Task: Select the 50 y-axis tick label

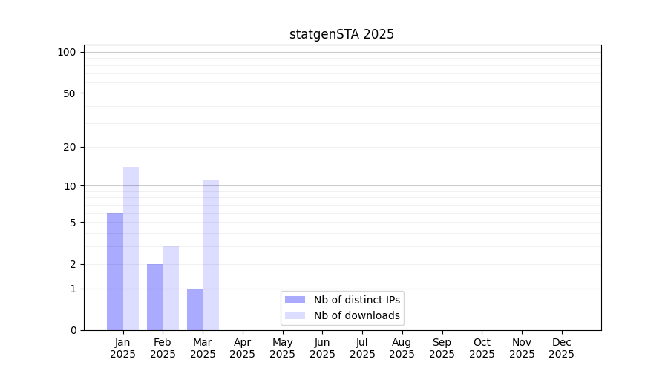Action: point(70,93)
